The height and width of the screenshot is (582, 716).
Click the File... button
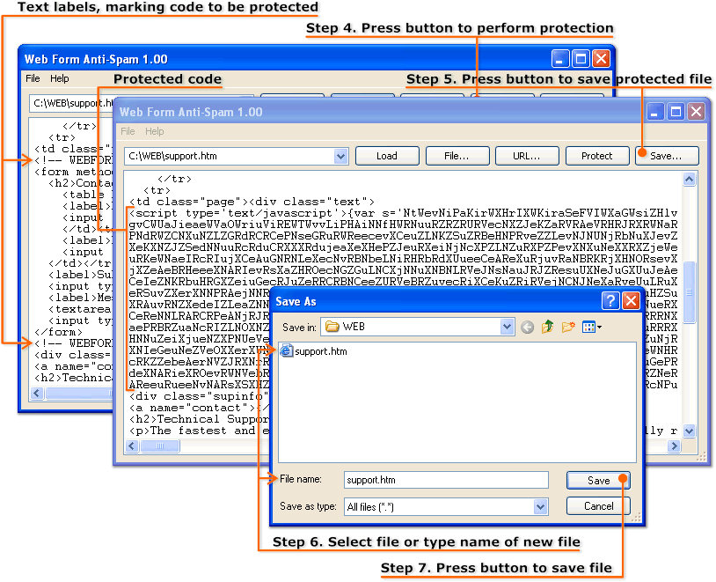pyautogui.click(x=457, y=156)
